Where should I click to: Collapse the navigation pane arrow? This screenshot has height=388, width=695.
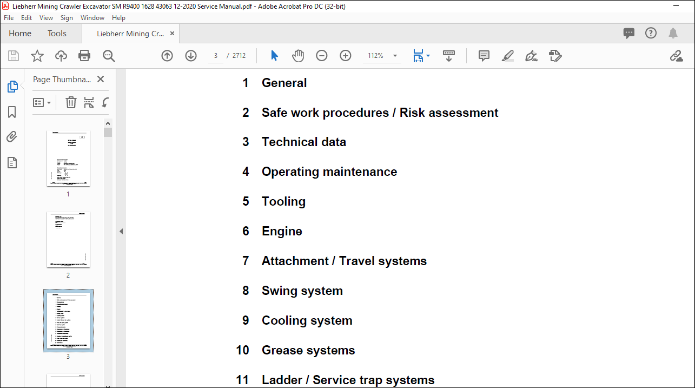point(121,231)
